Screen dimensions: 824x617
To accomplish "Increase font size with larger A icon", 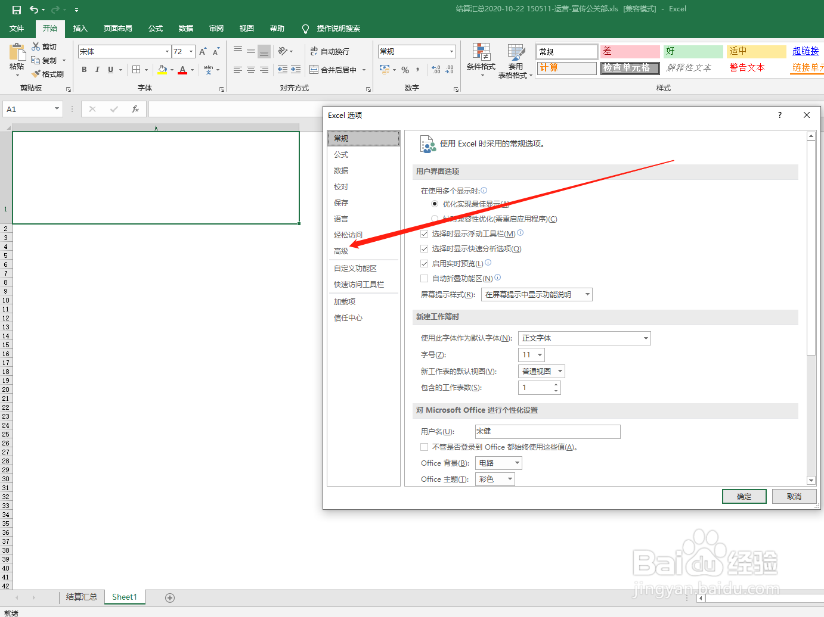I will 203,52.
